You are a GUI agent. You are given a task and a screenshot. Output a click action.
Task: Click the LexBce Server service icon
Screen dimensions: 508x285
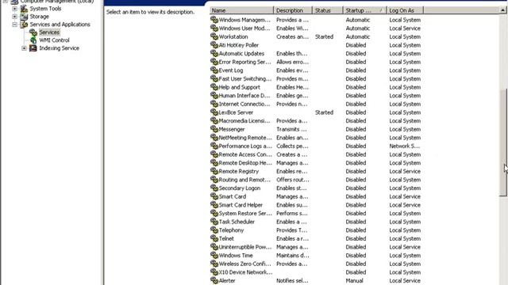point(214,112)
